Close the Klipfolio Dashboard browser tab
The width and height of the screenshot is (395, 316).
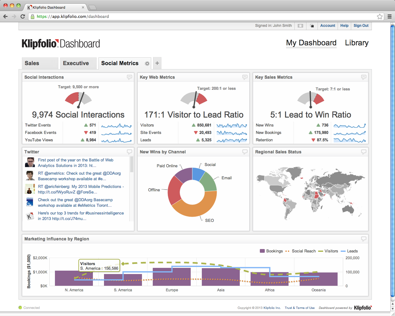pyautogui.click(x=83, y=7)
